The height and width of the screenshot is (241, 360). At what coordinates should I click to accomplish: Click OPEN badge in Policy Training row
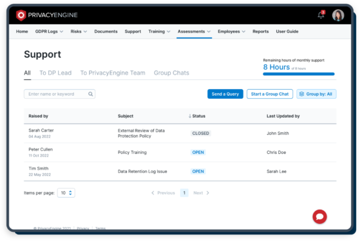pos(198,153)
